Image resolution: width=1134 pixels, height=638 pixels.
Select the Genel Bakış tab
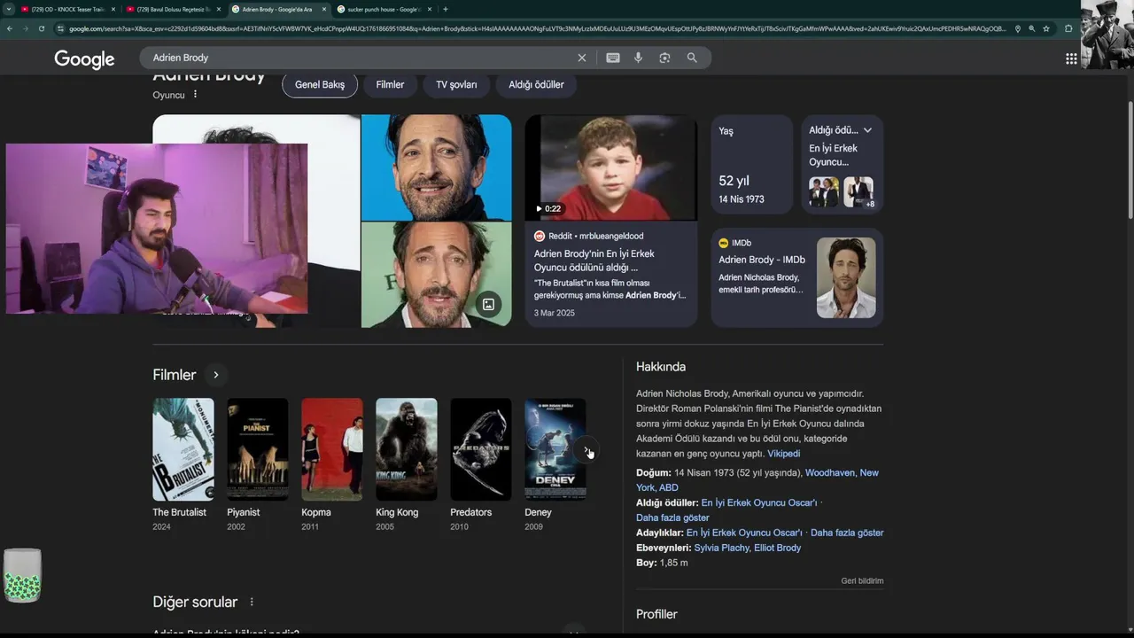[x=320, y=85]
